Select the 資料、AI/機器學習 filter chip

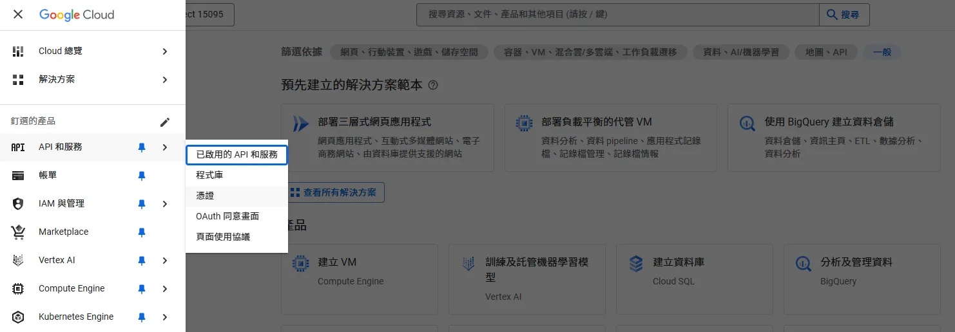coord(741,52)
